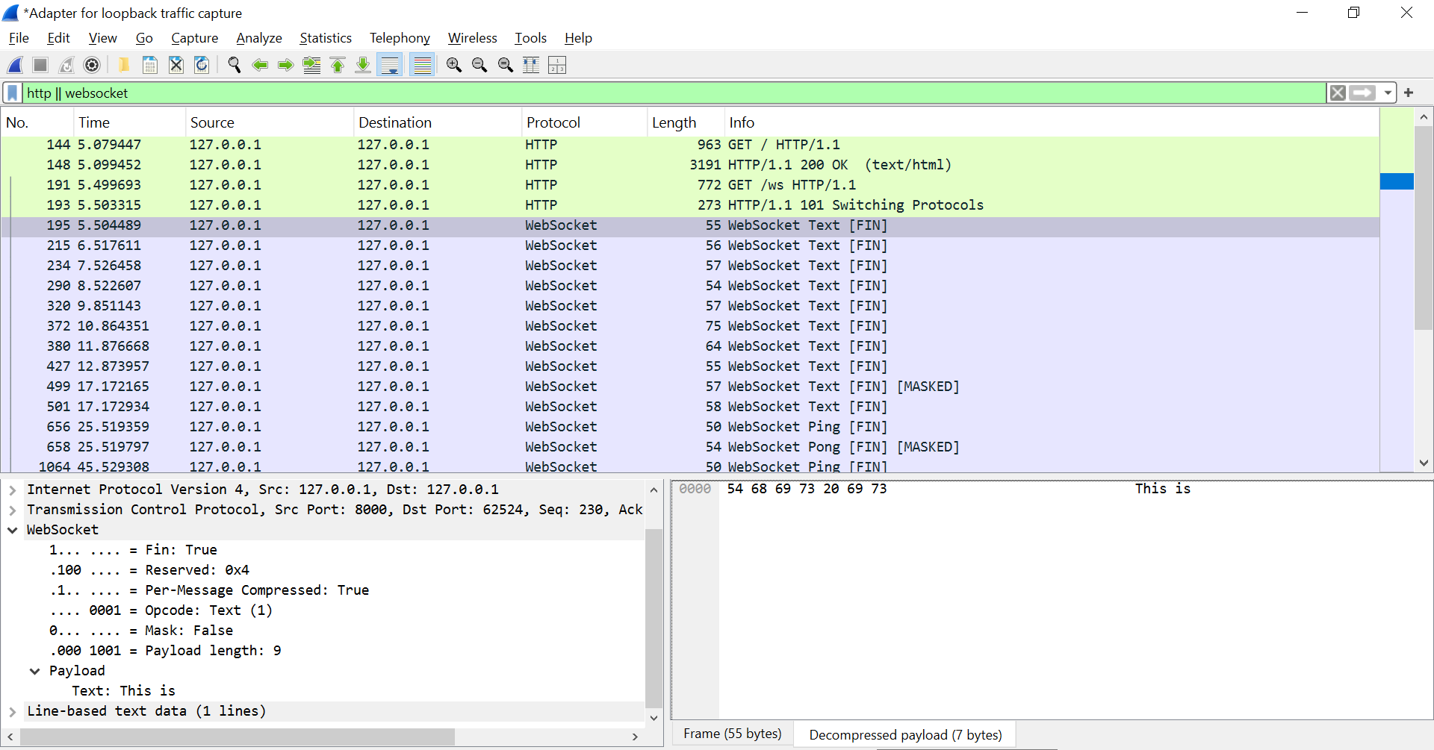The image size is (1434, 750).
Task: Toggle packet colorization rules
Action: tap(423, 65)
